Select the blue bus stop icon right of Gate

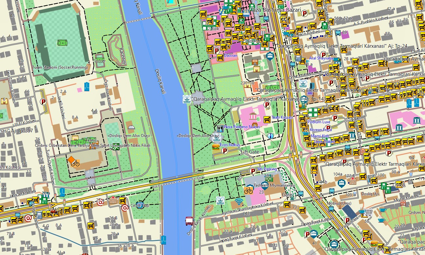click(x=300, y=194)
